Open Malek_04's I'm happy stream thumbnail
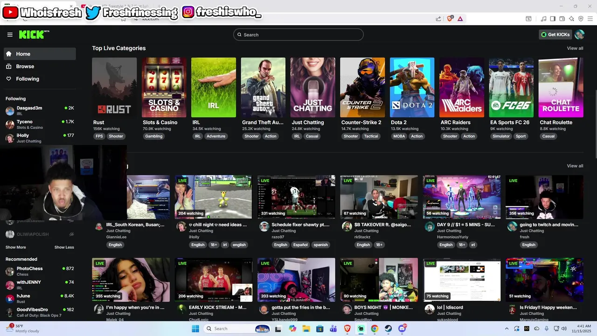 point(131,280)
